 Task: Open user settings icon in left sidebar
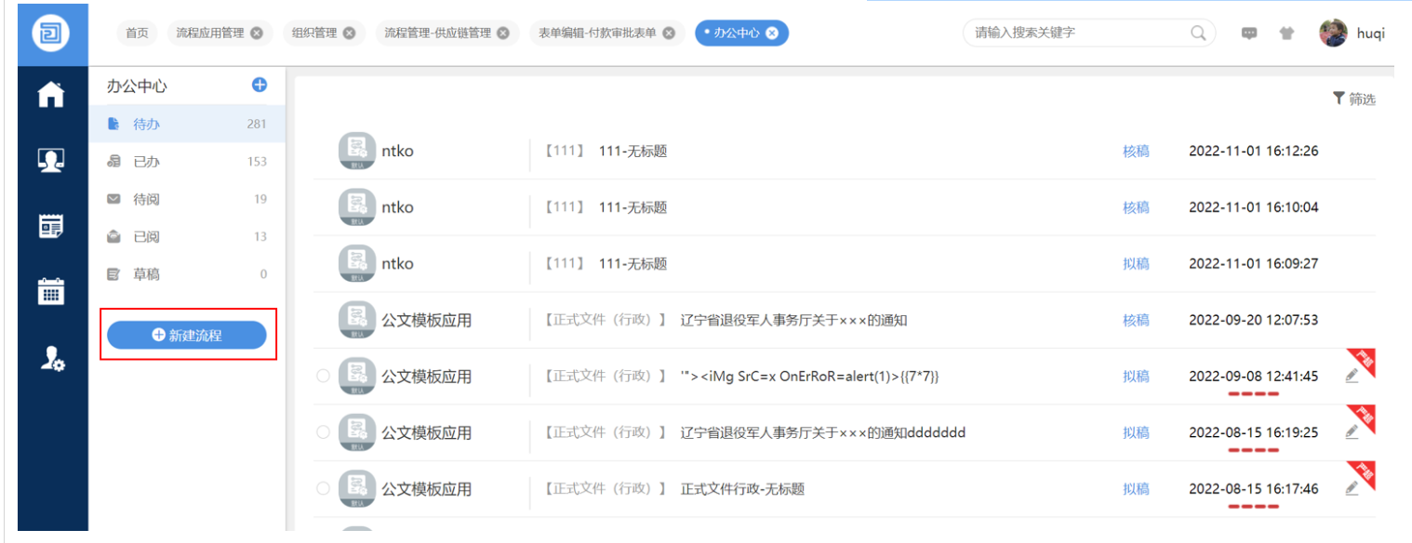(x=51, y=359)
